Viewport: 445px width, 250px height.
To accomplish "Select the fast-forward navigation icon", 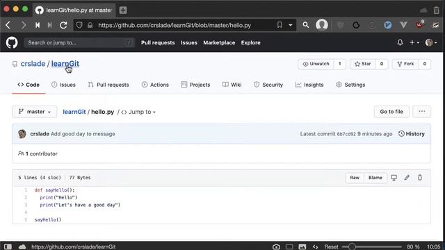I will click(x=49, y=25).
